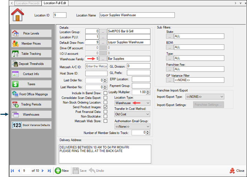
Task: Enable Post Financial Data
Action: tap(105, 112)
